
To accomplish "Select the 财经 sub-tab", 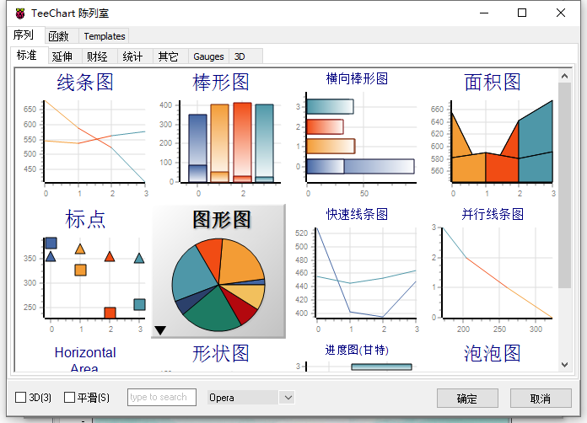I will click(100, 56).
